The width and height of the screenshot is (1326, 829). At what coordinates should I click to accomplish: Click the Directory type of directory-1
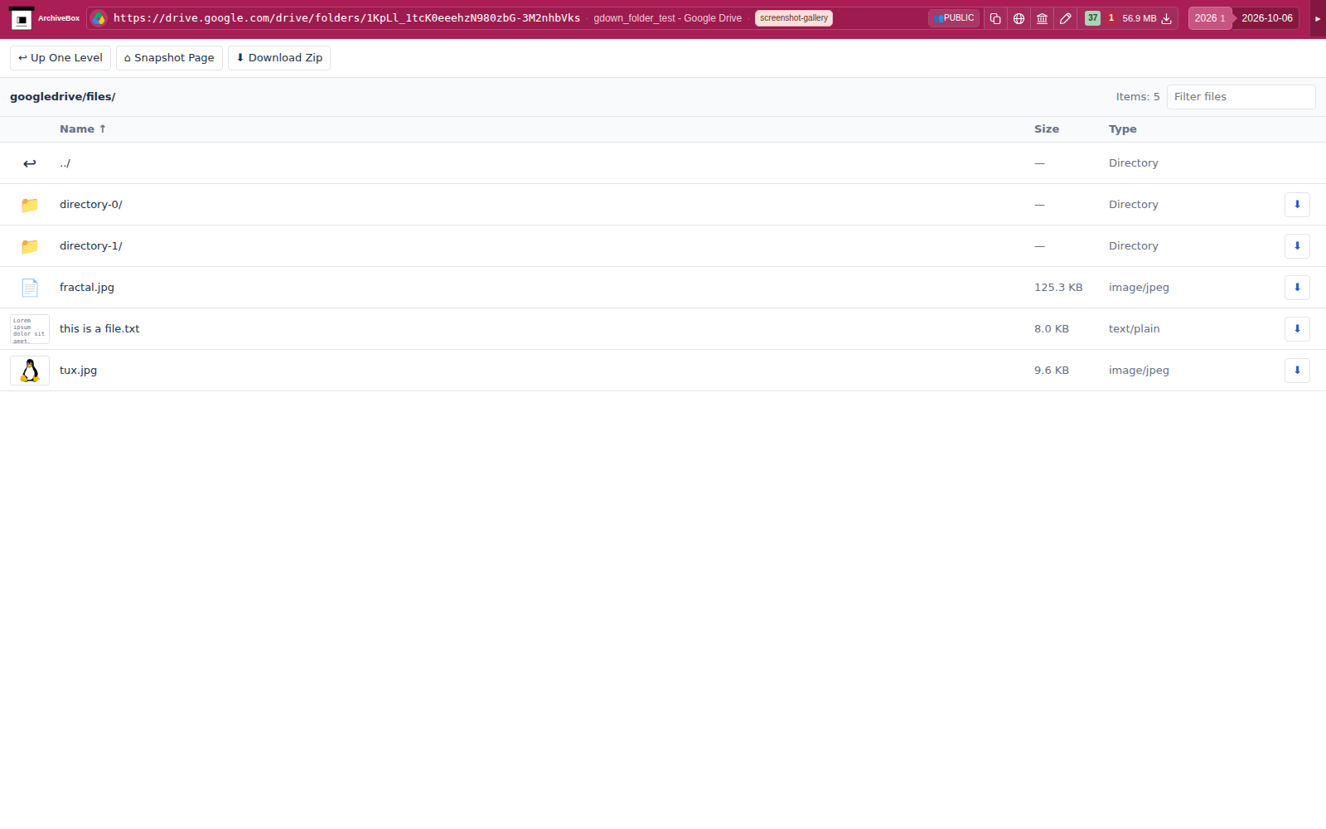pyautogui.click(x=1134, y=246)
